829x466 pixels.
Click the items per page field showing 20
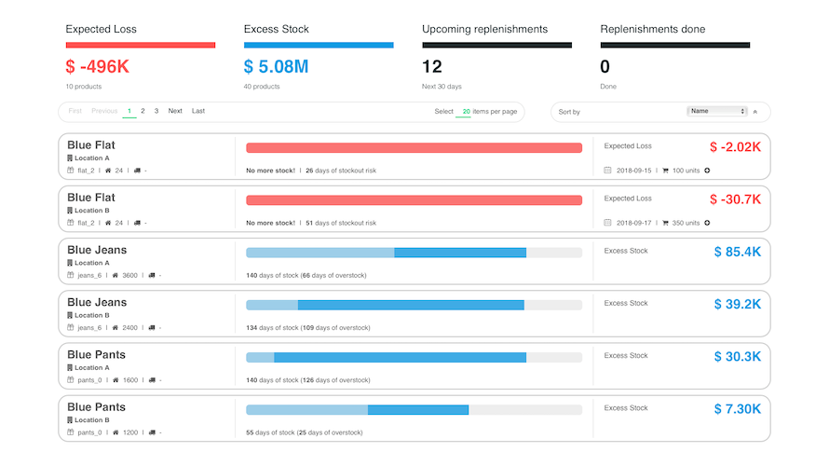464,112
